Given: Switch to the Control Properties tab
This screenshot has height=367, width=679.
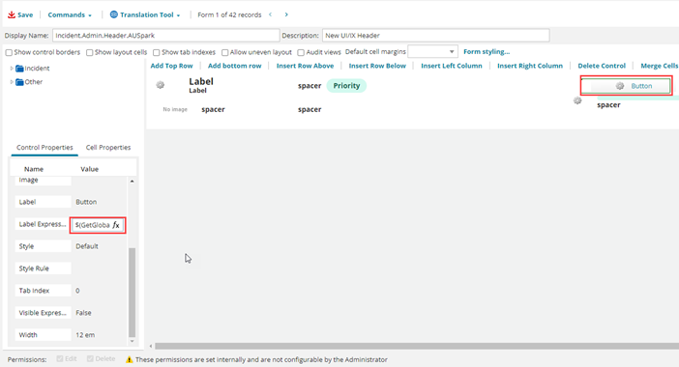Looking at the screenshot, I should pos(44,148).
